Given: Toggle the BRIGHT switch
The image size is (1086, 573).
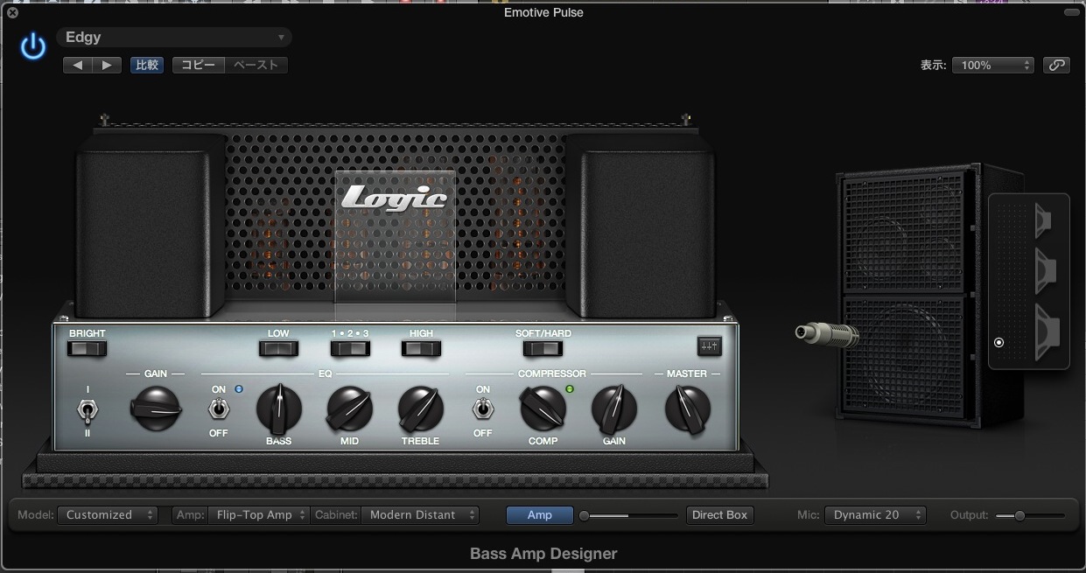Looking at the screenshot, I should point(87,348).
